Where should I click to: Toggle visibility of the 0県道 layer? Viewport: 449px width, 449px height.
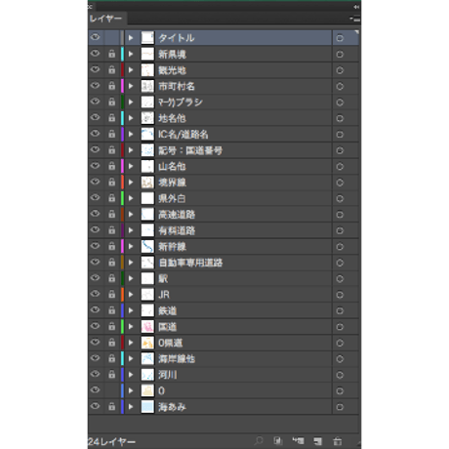coord(95,342)
